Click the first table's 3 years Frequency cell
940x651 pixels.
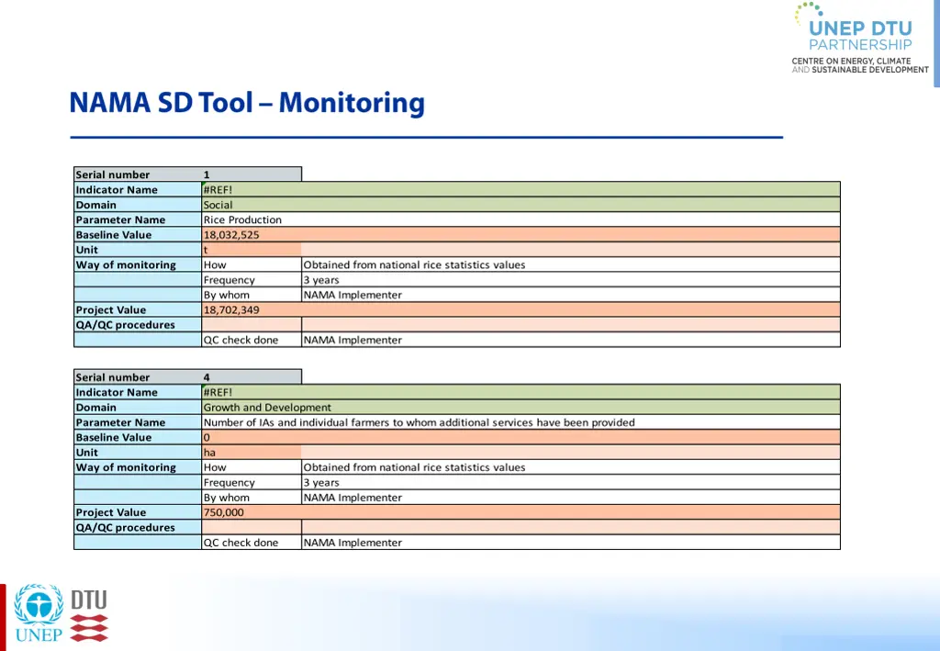click(x=571, y=279)
